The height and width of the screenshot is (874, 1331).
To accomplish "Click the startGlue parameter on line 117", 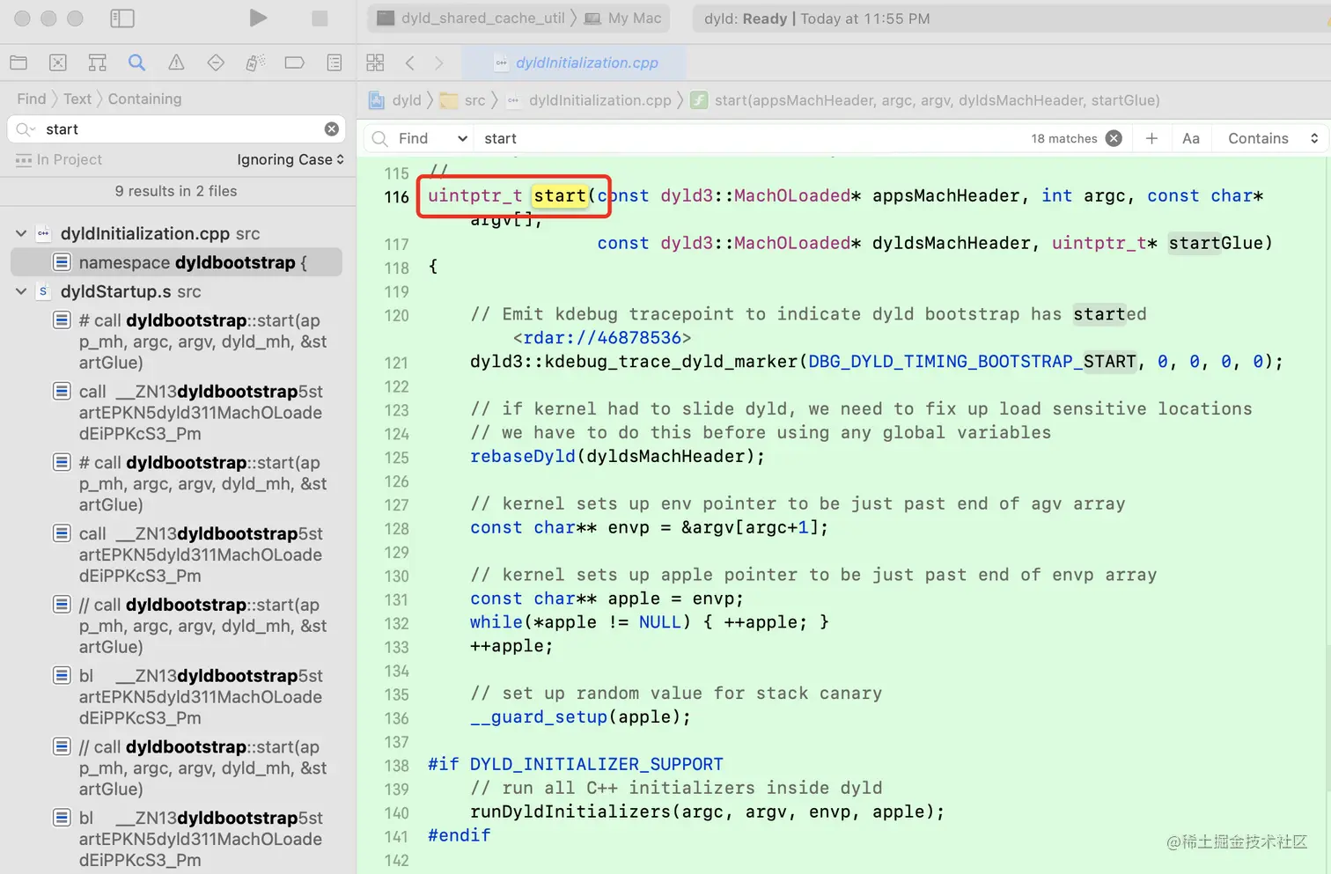I will coord(1216,243).
